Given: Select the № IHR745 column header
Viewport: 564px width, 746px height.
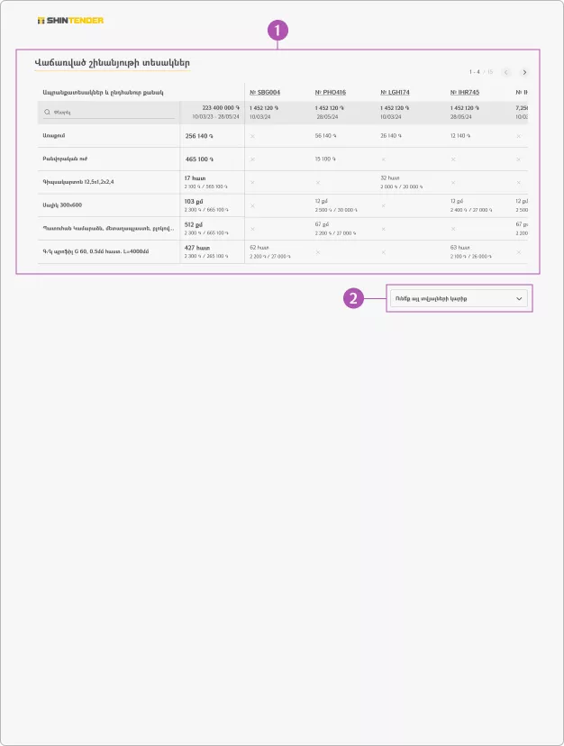Looking at the screenshot, I should (464, 92).
